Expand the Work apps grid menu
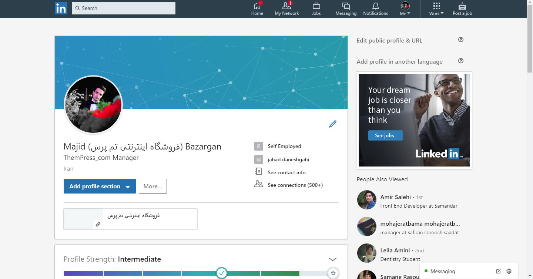Viewport: 533px width, 279px height. pyautogui.click(x=436, y=9)
